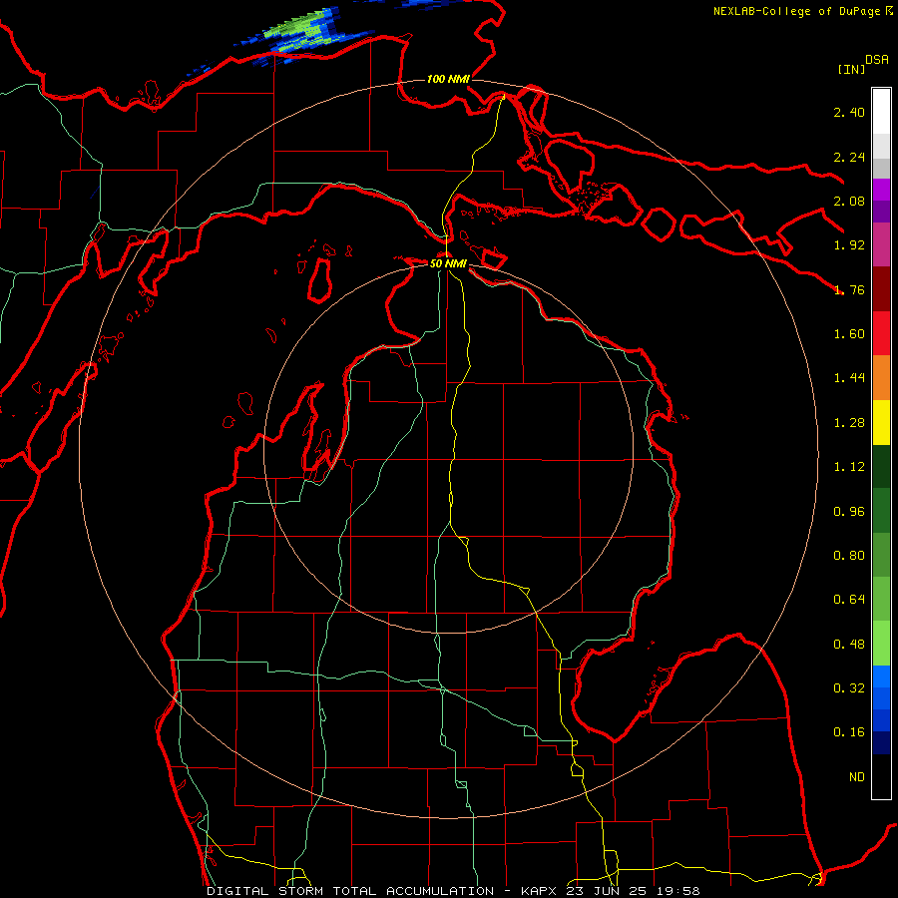The height and width of the screenshot is (898, 898).
Task: Select the 1.60 legend value
Action: pos(849,334)
